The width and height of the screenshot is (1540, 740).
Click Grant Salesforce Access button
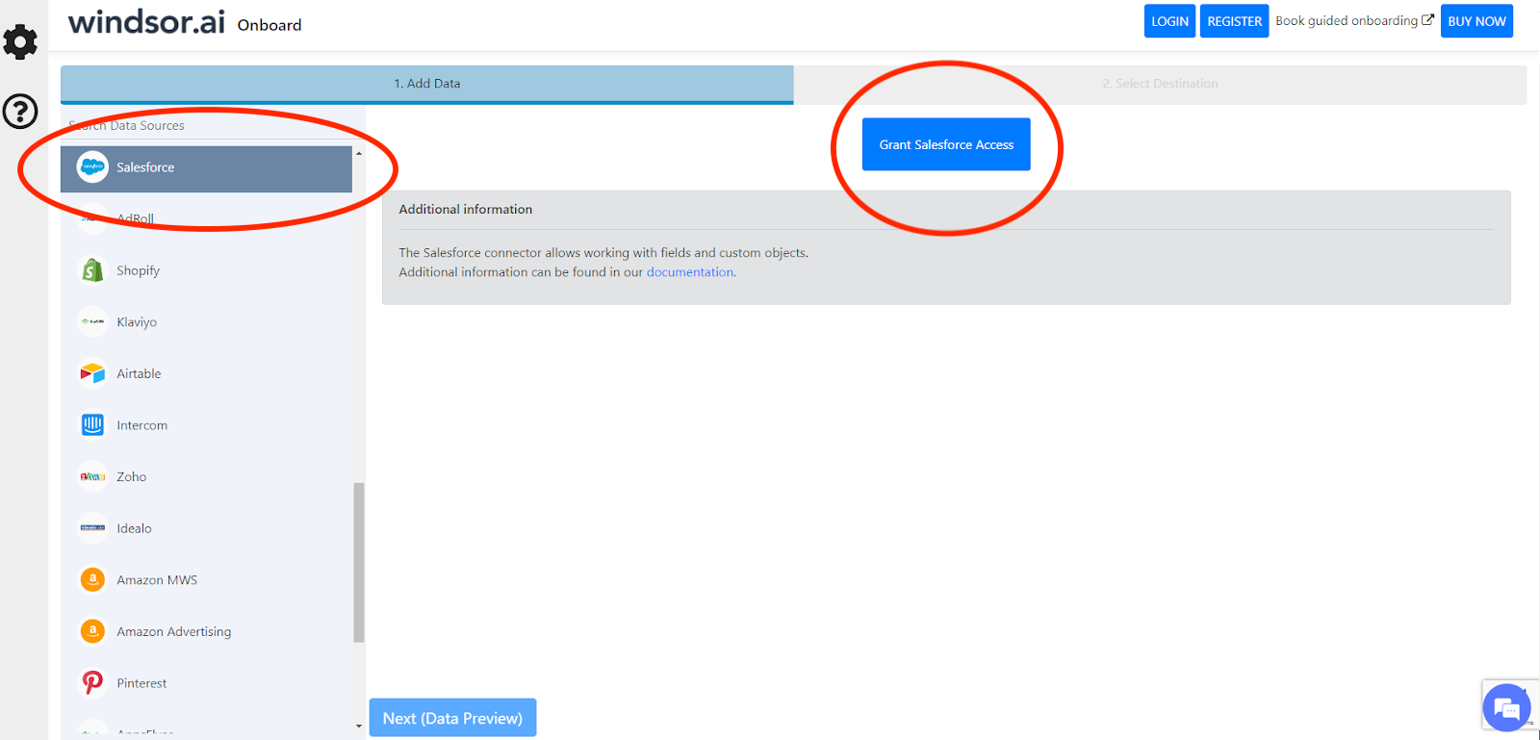[946, 144]
